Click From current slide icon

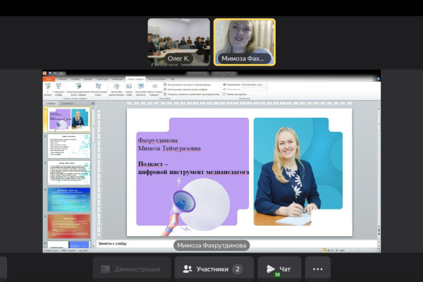[x=59, y=87]
